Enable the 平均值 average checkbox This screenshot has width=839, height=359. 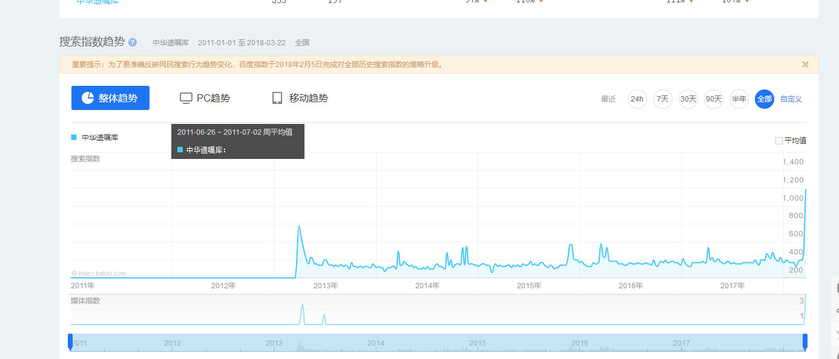[779, 141]
